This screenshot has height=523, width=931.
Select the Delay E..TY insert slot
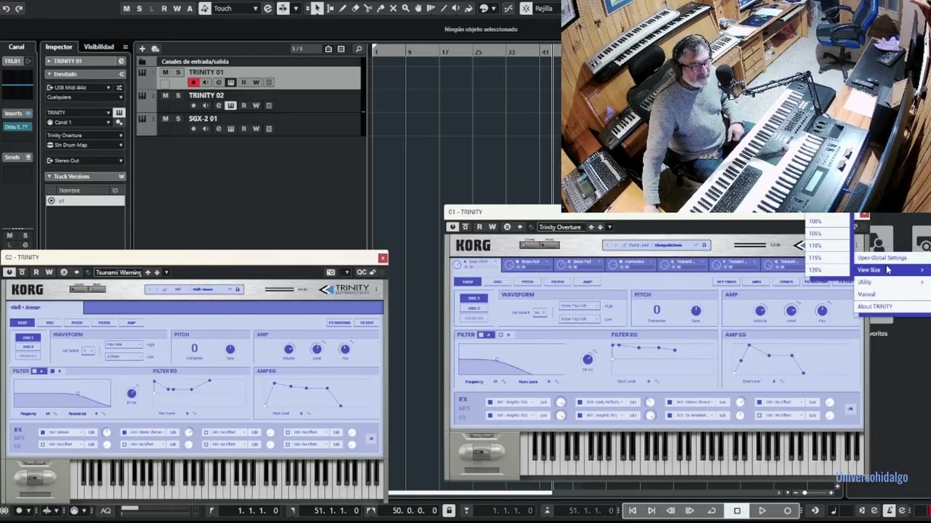tap(17, 126)
